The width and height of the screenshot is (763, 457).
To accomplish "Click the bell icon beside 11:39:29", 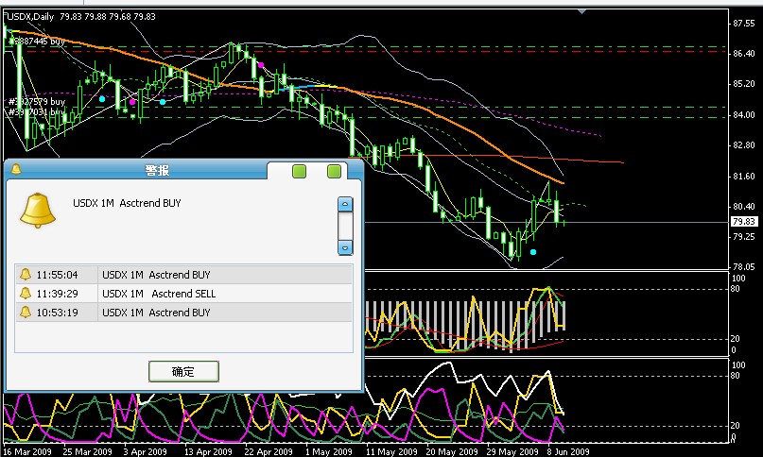I will [x=25, y=293].
